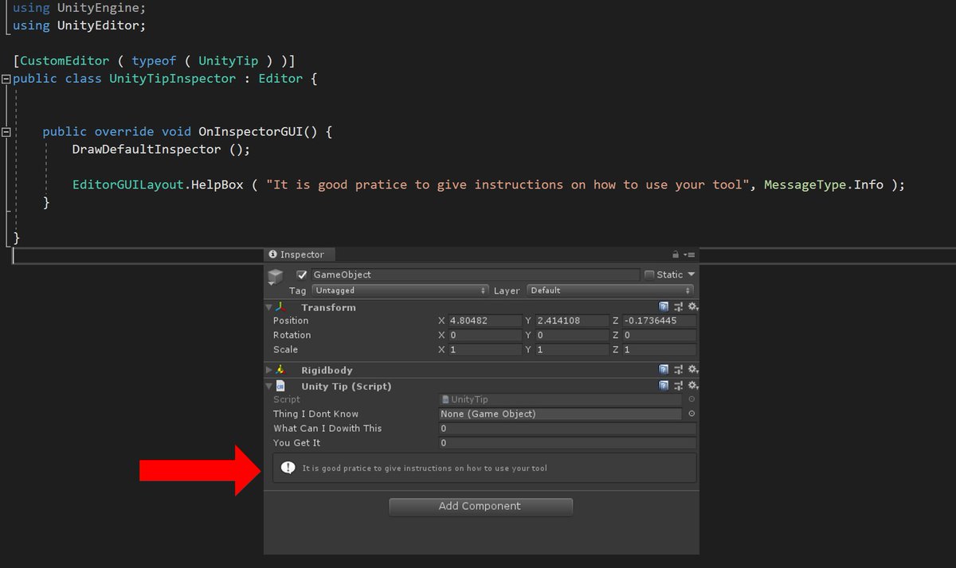Click Position X field 4.80482
Viewport: 956px width, 568px height.
click(484, 321)
